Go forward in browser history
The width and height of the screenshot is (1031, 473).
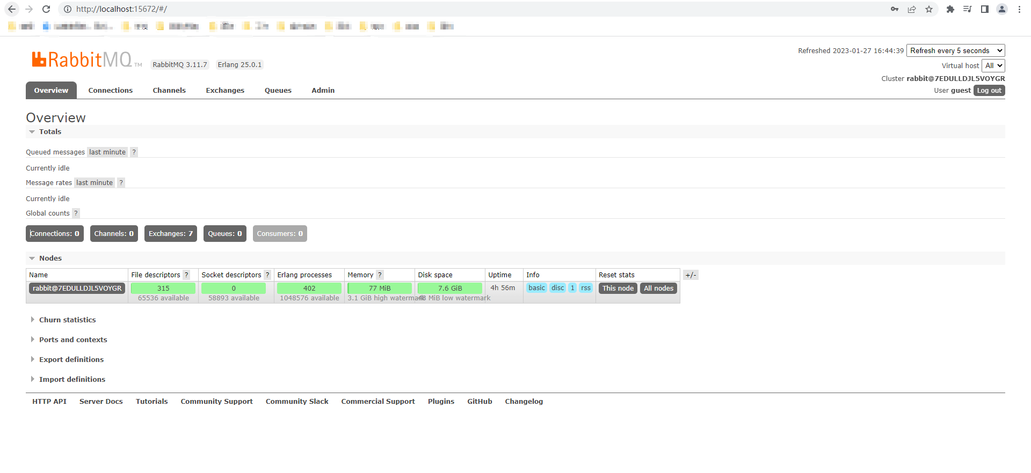click(x=29, y=9)
